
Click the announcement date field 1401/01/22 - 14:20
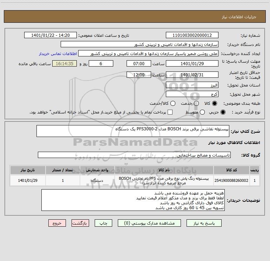(50, 35)
